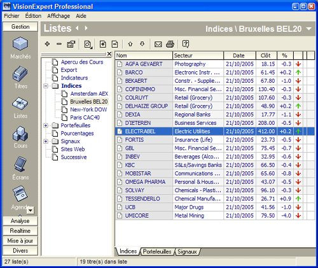This screenshot has width=318, height=268.
Task: Sort by the Date column header
Action: tap(240, 55)
